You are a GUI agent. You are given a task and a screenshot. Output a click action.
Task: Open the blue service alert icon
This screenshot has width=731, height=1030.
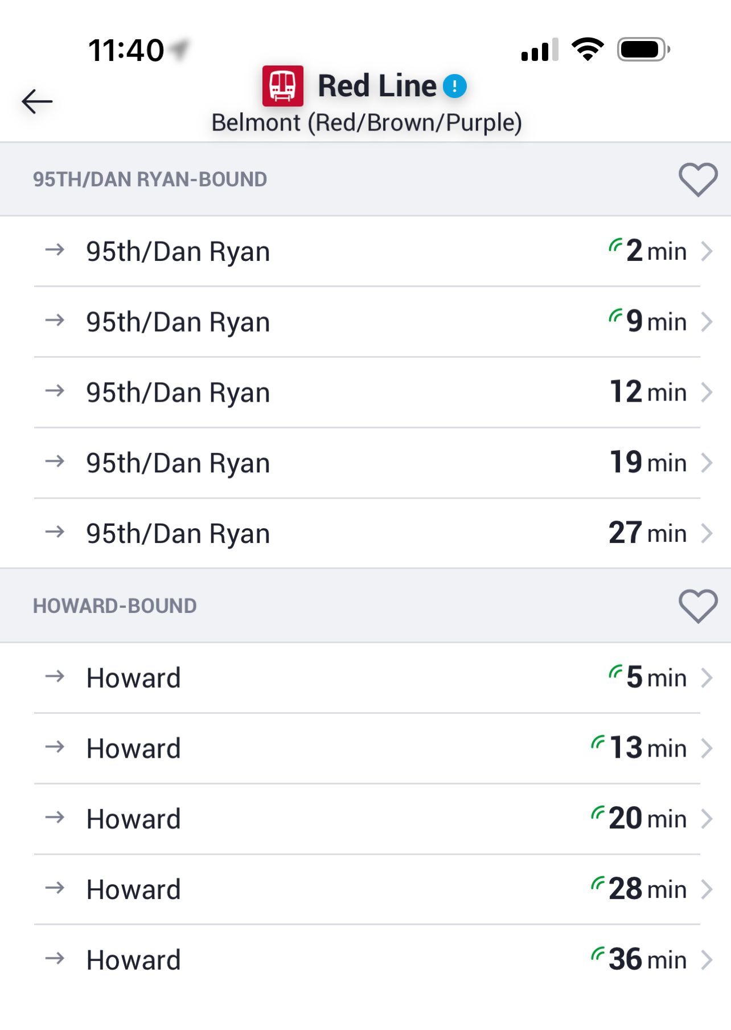[455, 87]
